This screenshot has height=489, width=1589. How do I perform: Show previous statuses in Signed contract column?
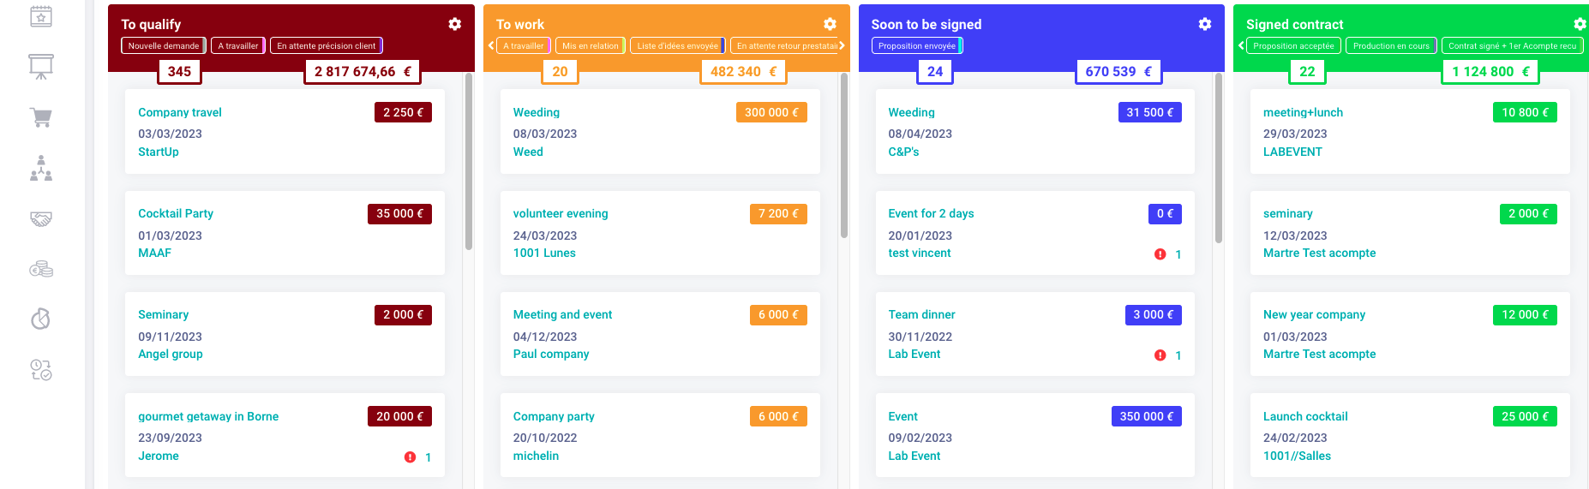1241,45
